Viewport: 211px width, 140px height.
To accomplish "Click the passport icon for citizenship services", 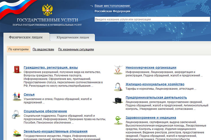I will [17, 69].
